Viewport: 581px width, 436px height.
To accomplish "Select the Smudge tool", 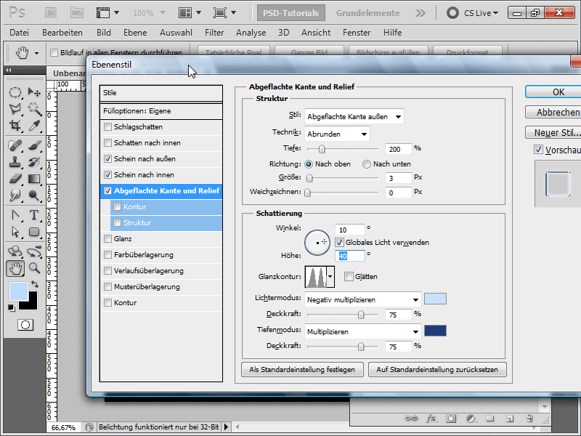I will point(15,195).
